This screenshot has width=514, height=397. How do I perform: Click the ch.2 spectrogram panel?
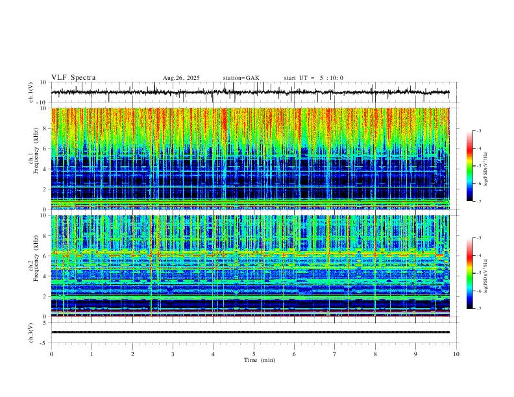pyautogui.click(x=250, y=266)
